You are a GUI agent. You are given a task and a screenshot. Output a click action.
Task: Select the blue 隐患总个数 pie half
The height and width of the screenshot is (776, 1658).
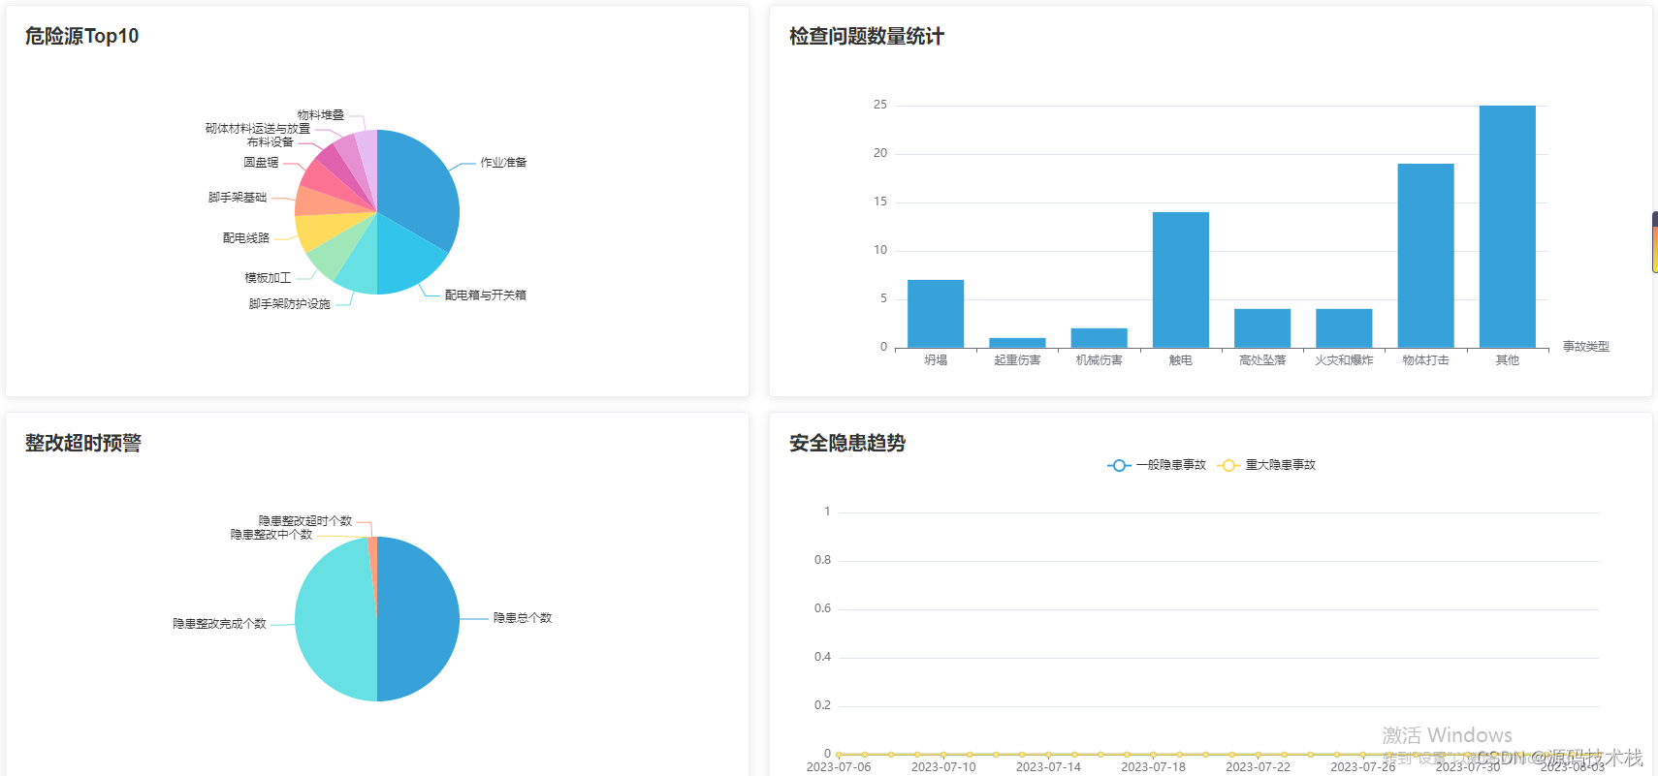(419, 619)
